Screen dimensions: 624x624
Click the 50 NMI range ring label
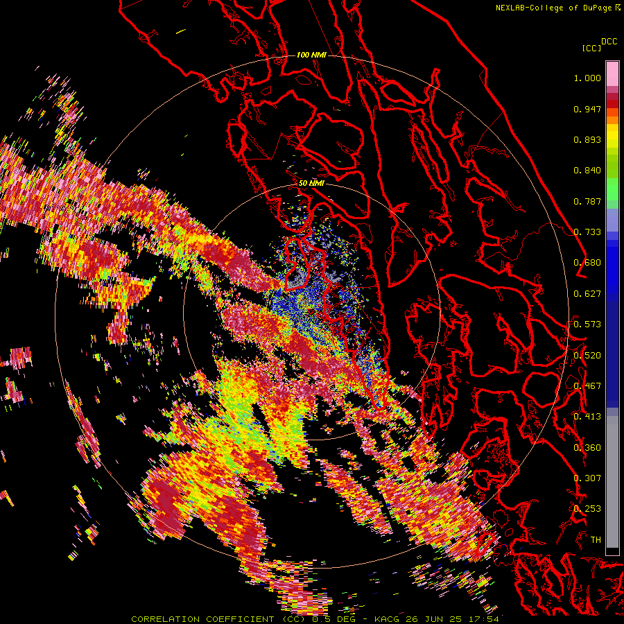311,183
